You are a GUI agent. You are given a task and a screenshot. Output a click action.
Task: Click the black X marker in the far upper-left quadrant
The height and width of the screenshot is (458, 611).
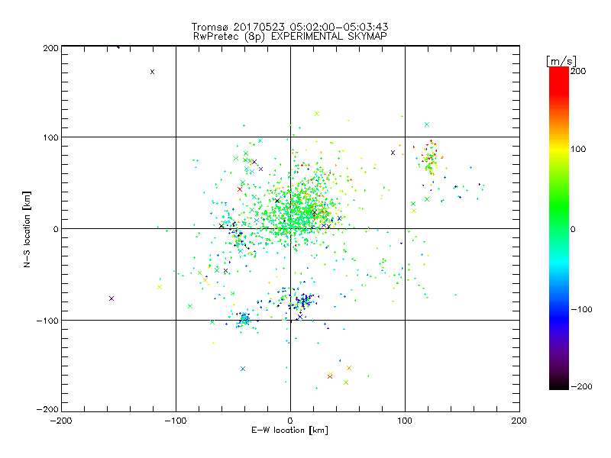point(152,72)
